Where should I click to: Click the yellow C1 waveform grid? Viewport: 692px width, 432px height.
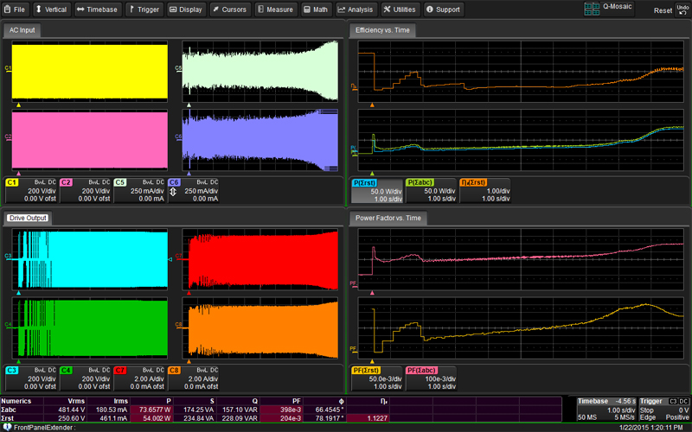click(x=90, y=72)
